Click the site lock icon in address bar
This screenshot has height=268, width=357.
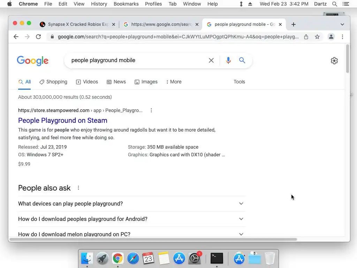52,37
